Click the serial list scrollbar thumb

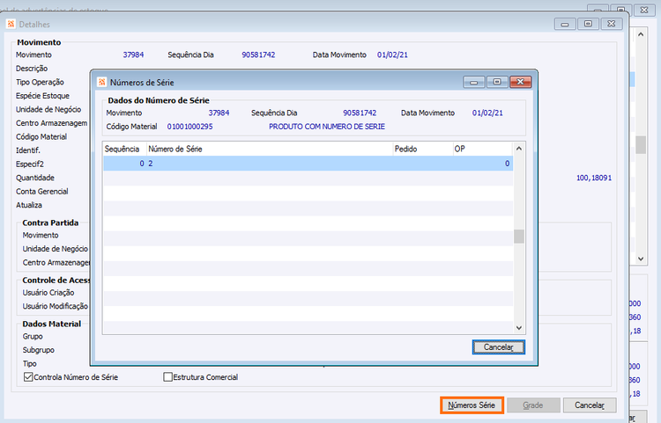pos(519,237)
